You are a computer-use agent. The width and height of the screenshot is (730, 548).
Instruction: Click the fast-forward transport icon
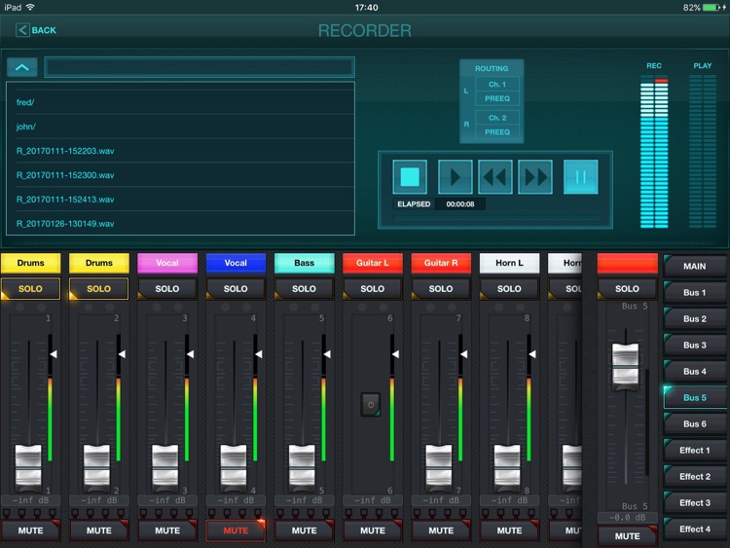535,177
